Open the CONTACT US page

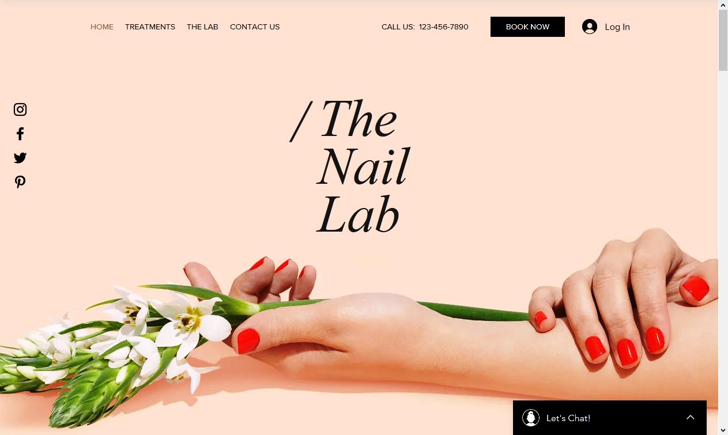pos(255,27)
